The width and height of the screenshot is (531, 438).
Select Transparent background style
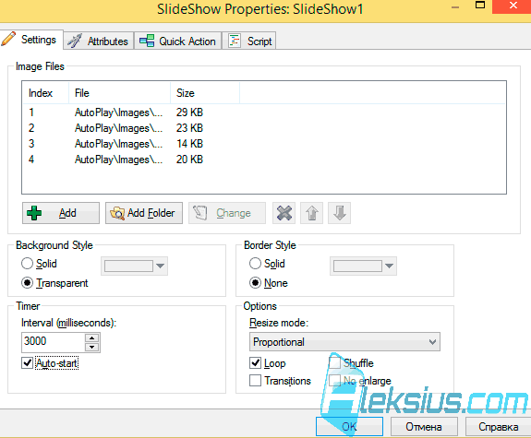27,283
